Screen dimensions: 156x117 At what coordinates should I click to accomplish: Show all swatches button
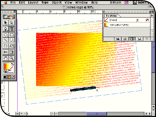pos(118,39)
